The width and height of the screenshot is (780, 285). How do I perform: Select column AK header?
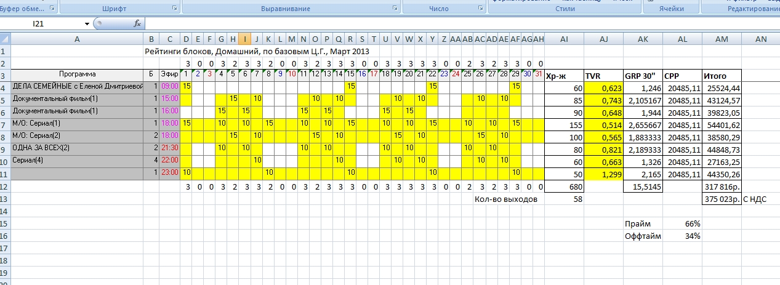(643, 39)
